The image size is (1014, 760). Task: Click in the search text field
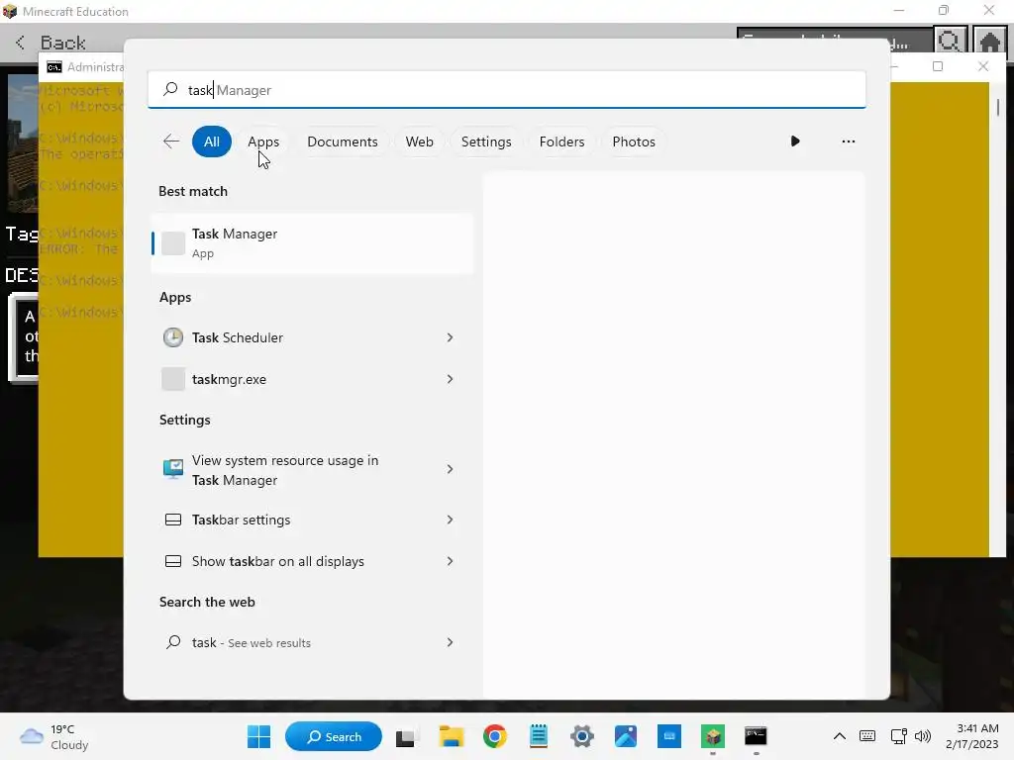[507, 90]
